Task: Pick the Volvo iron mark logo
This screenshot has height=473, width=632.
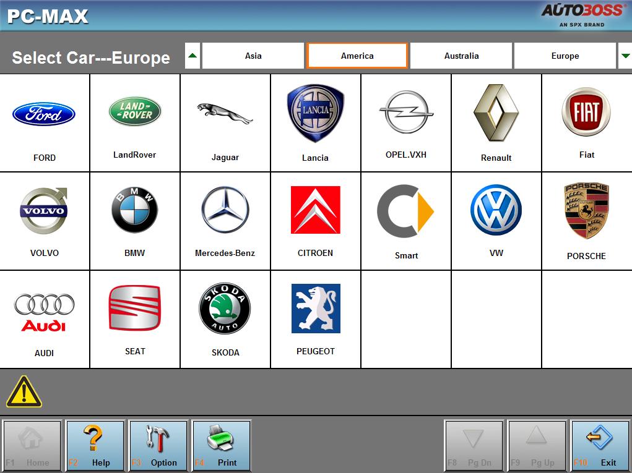Action: (x=44, y=211)
